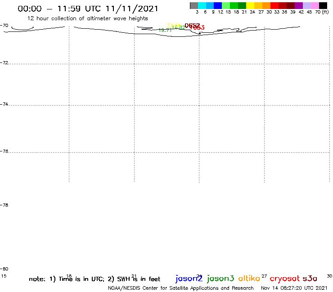Click the -70 latitude label
The height and width of the screenshot is (292, 333).
coord(4,26)
